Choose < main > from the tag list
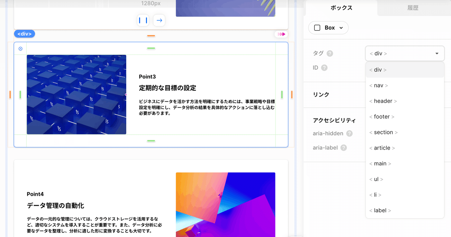451x237 pixels. pos(405,163)
